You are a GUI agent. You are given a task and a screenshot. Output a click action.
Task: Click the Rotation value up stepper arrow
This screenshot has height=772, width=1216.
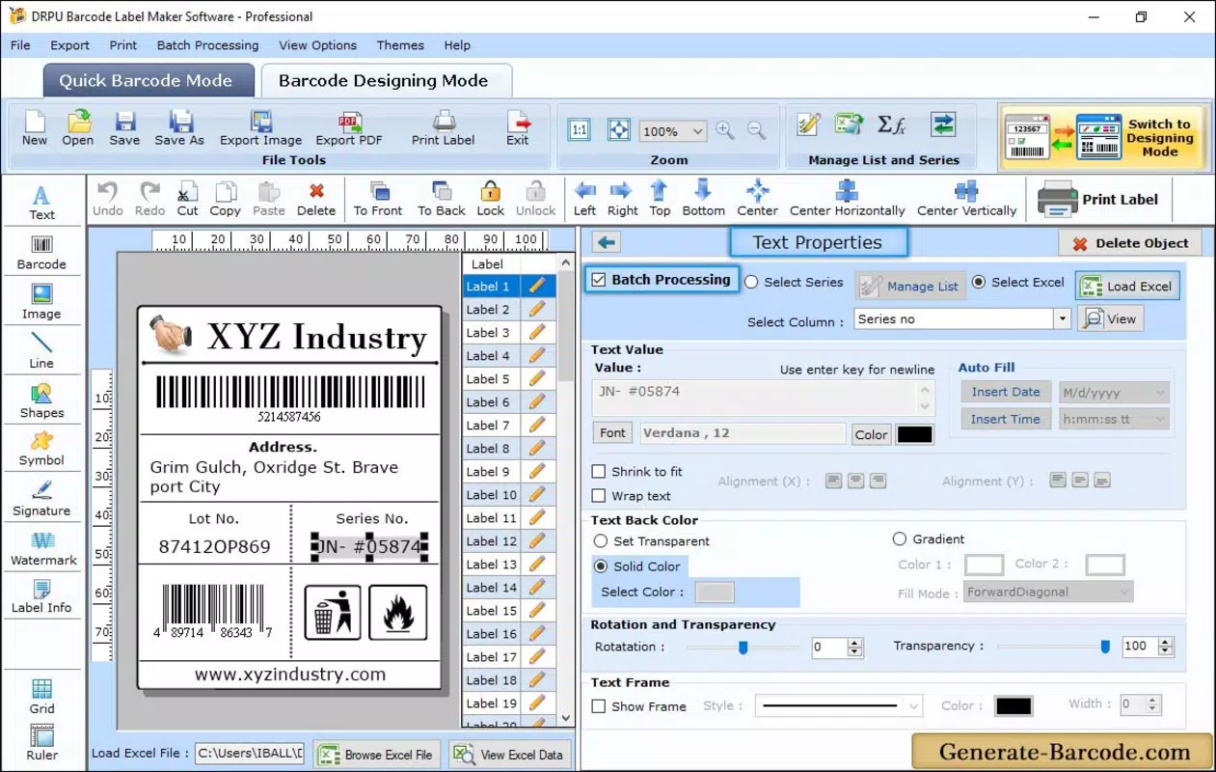(x=854, y=643)
